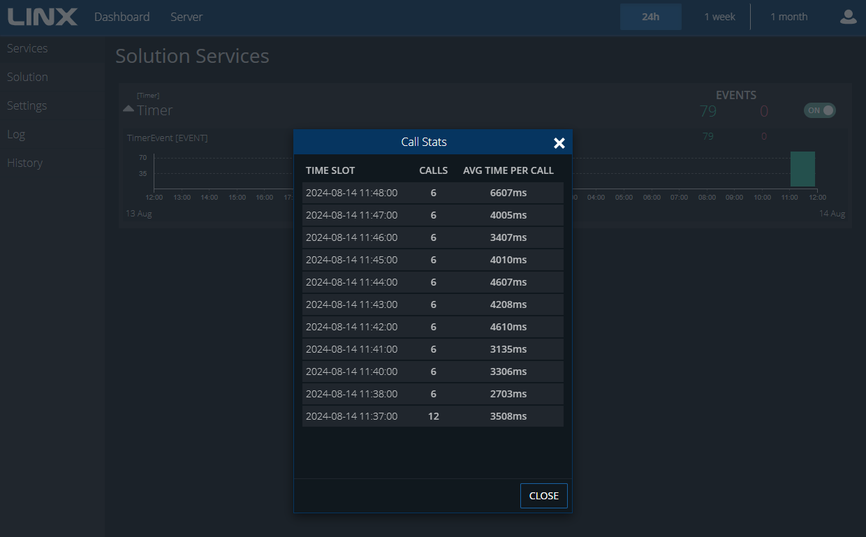Click the 4208ms average time value
This screenshot has width=866, height=537.
pos(508,304)
